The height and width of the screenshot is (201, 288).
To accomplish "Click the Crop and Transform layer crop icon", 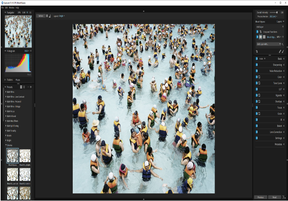I will tap(260, 32).
